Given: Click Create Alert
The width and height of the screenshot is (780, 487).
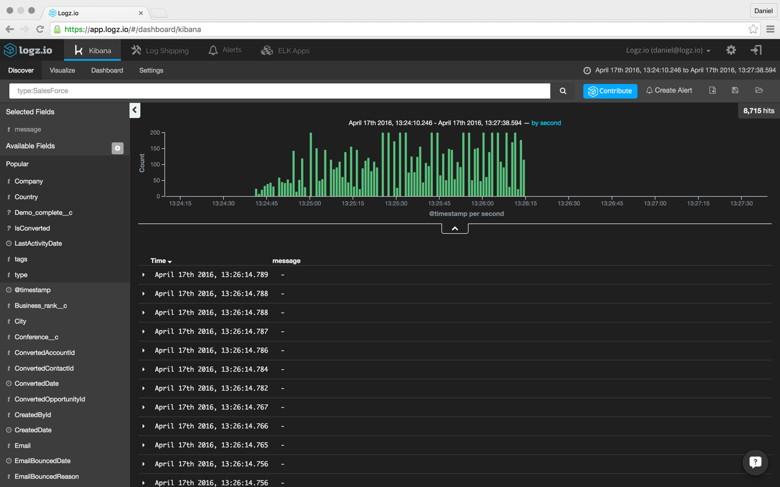Looking at the screenshot, I should click(669, 90).
